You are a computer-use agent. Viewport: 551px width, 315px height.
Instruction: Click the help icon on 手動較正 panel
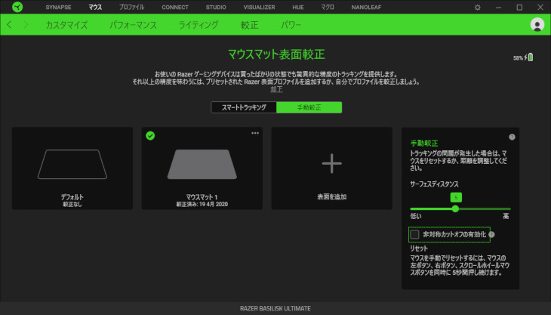coord(512,137)
